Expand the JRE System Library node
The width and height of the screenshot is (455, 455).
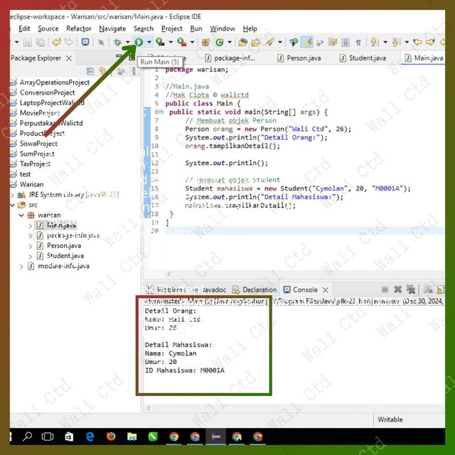(x=13, y=195)
